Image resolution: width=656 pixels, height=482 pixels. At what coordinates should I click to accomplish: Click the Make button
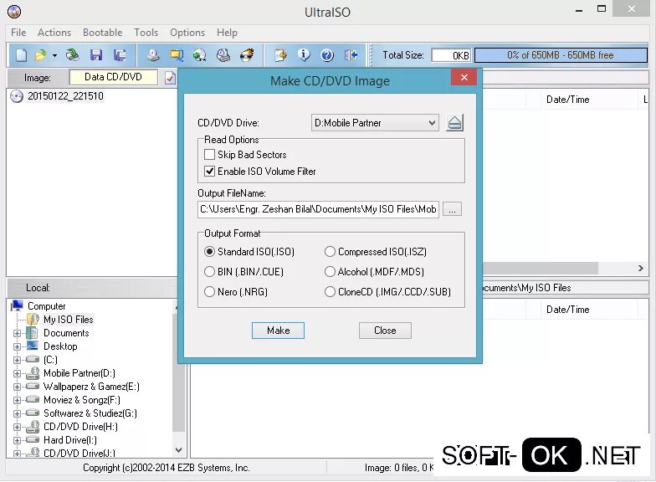pos(278,331)
